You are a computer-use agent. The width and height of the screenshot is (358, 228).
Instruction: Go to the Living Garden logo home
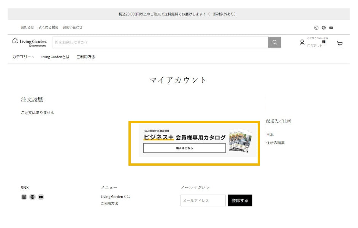coord(30,42)
